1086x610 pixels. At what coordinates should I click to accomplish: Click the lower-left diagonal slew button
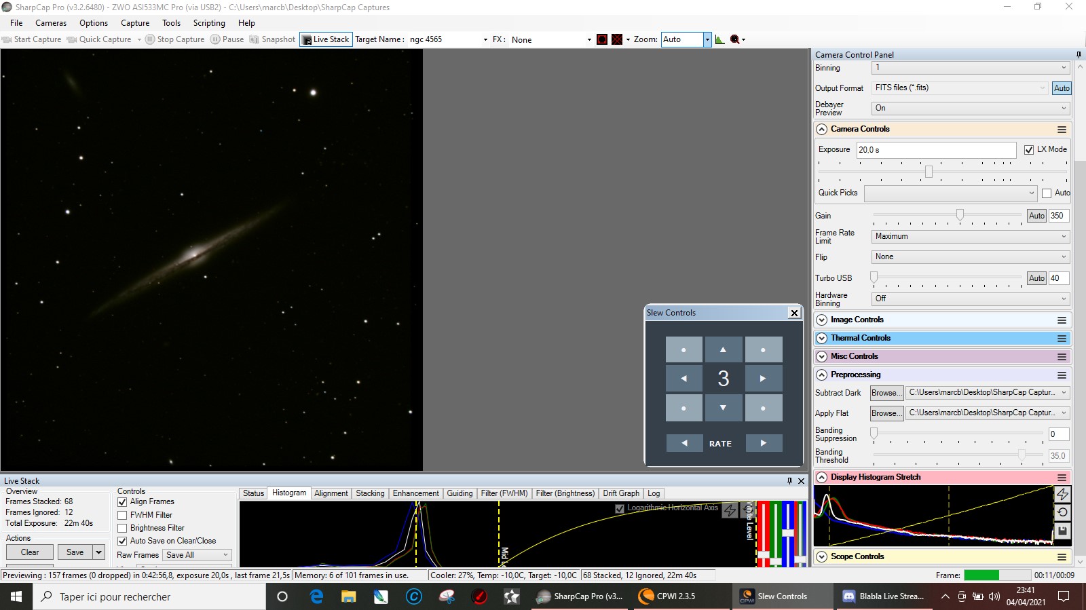(x=684, y=408)
